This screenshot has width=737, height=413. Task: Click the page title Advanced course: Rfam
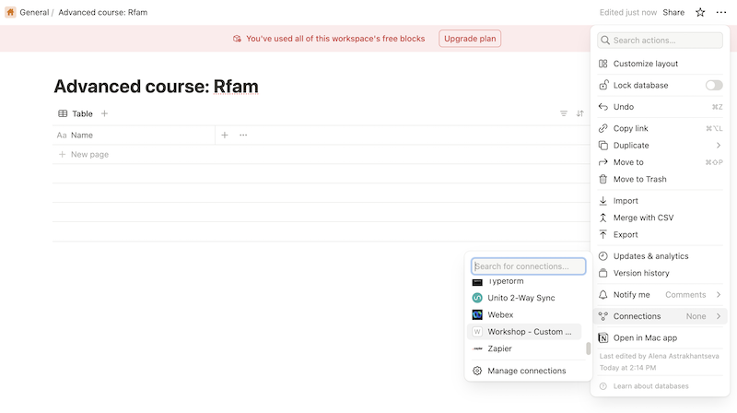coord(156,87)
